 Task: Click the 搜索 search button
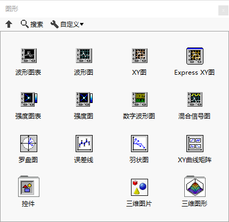32,24
